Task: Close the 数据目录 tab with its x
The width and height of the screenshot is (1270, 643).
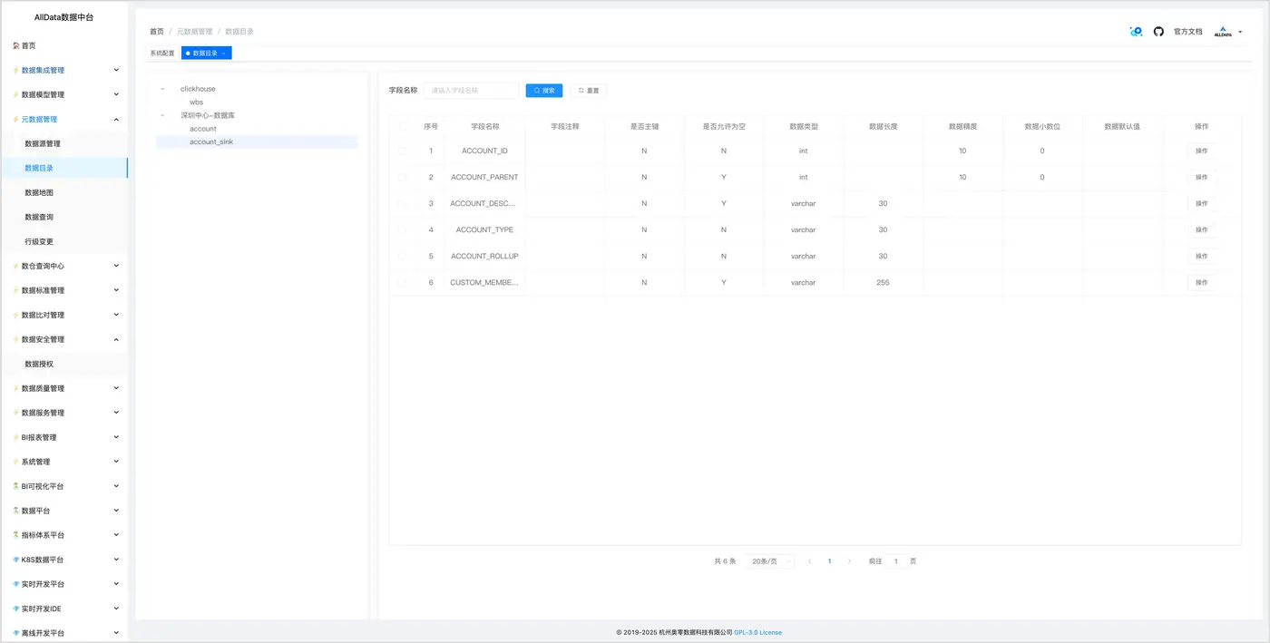Action: point(223,54)
